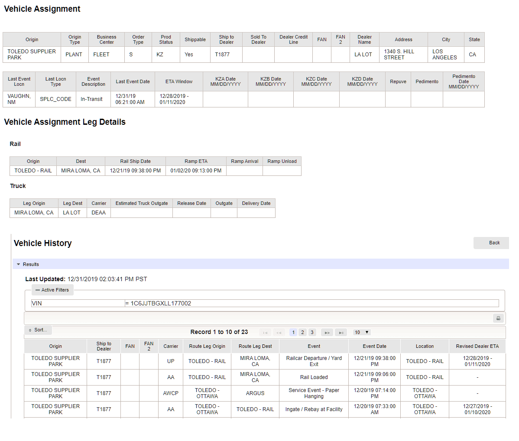The height and width of the screenshot is (441, 519).
Task: Select page 1 of results
Action: (293, 332)
